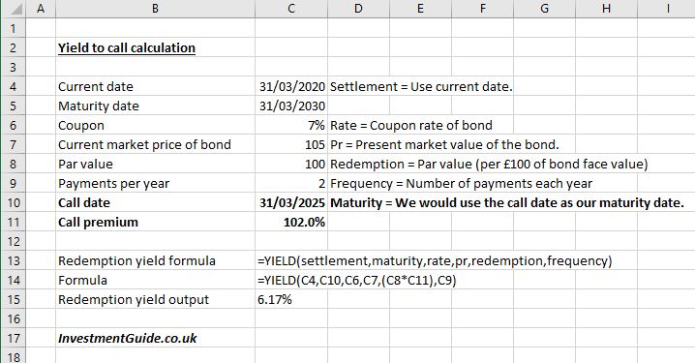Click the Par value cell 100

coord(291,164)
